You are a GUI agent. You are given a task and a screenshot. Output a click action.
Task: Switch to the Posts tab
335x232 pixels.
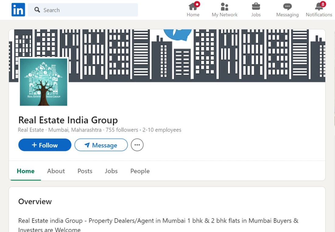(85, 171)
